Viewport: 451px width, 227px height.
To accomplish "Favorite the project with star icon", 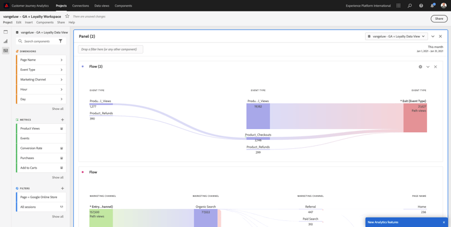I will click(67, 16).
